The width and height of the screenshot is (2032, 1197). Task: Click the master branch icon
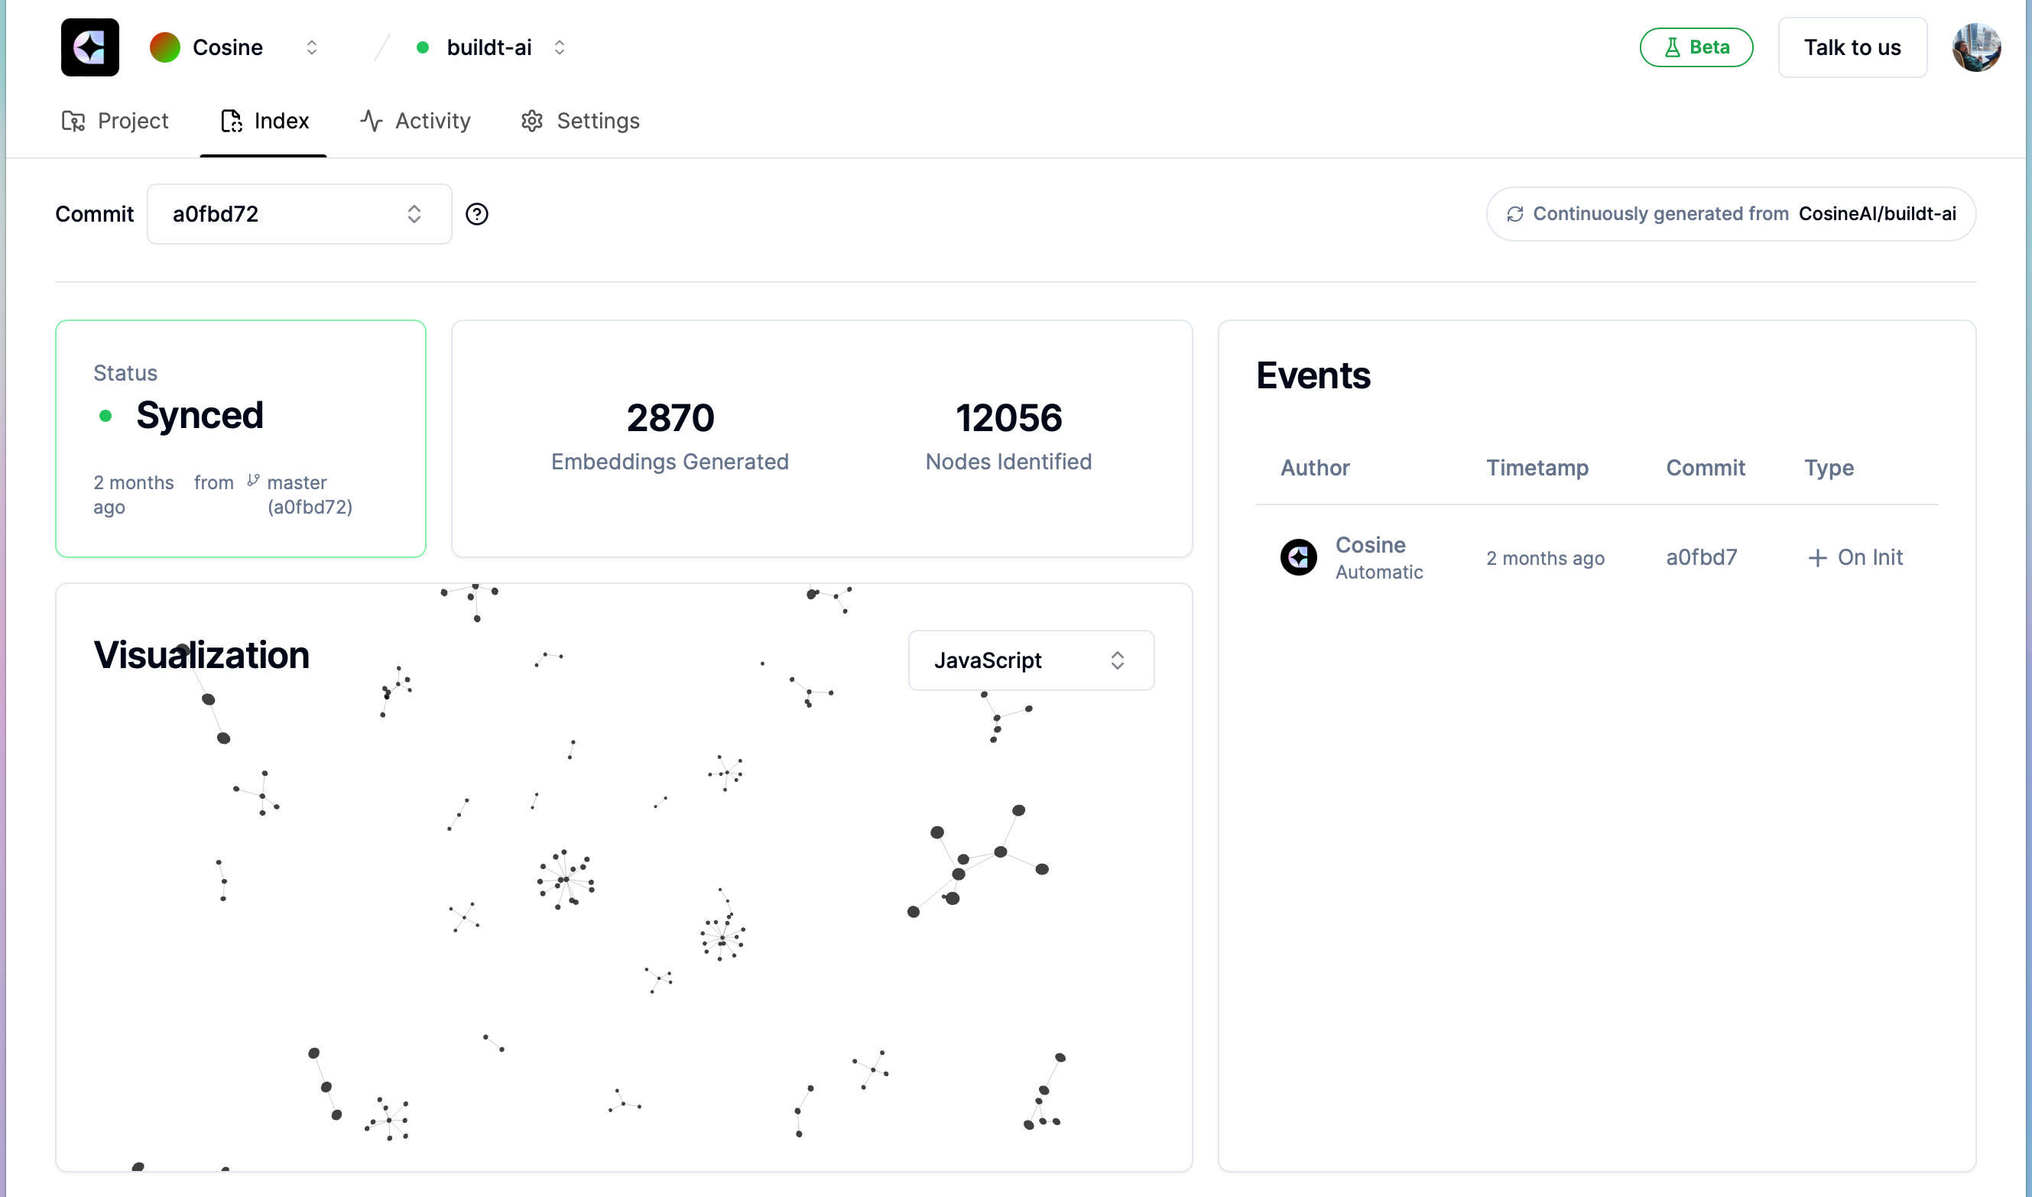(x=252, y=480)
